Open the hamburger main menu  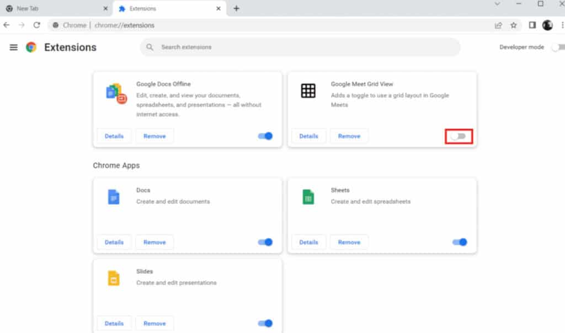point(14,47)
